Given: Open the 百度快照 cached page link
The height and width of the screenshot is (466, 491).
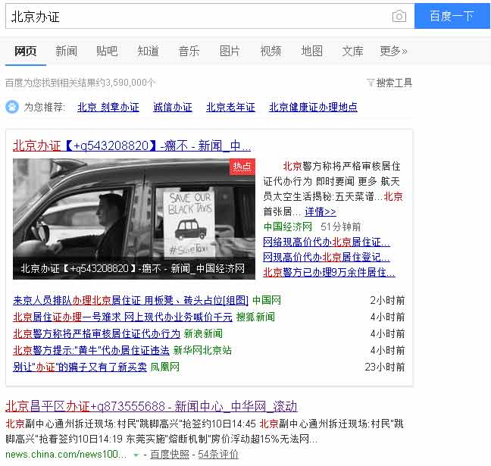Looking at the screenshot, I should pos(169,454).
